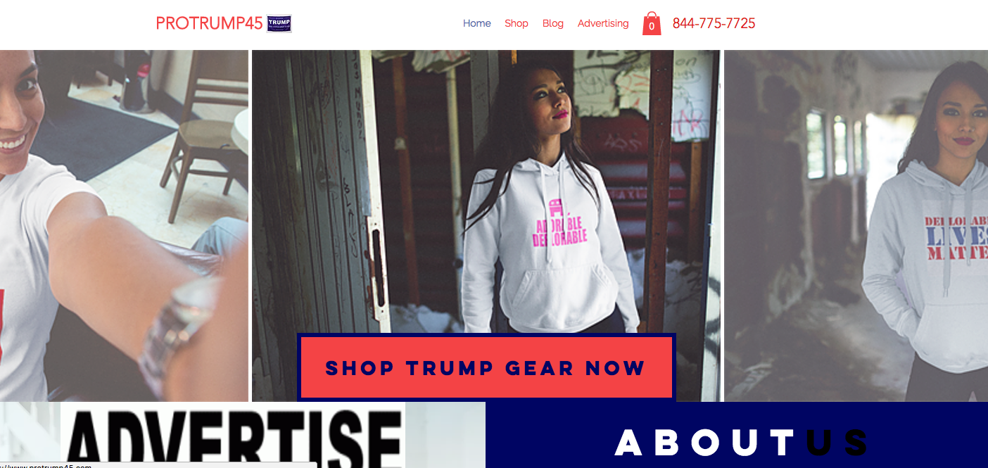Open the Shop menu item
988x468 pixels.
pos(516,23)
